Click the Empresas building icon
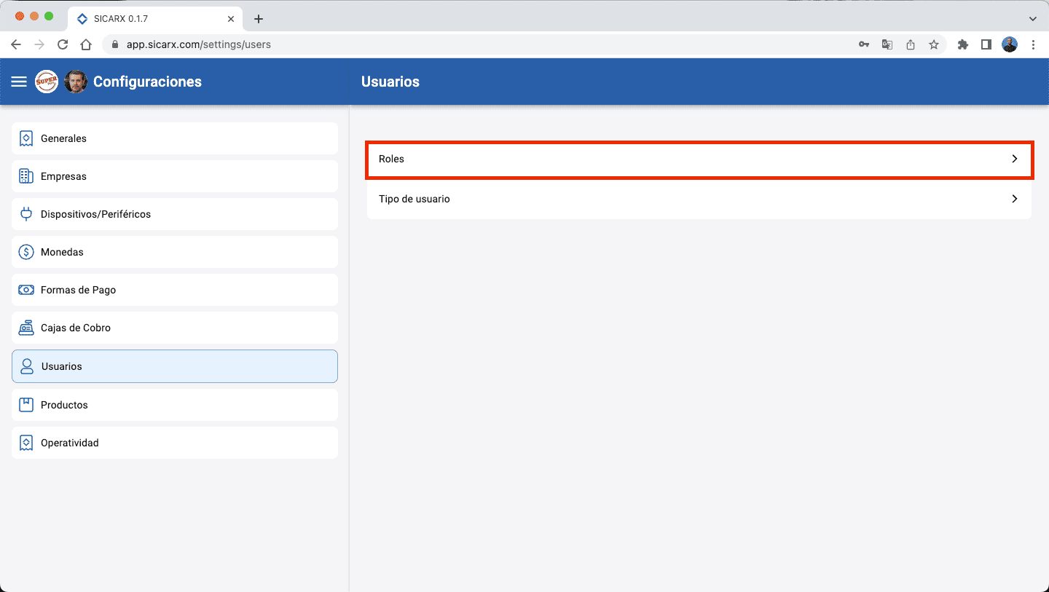 click(x=26, y=176)
